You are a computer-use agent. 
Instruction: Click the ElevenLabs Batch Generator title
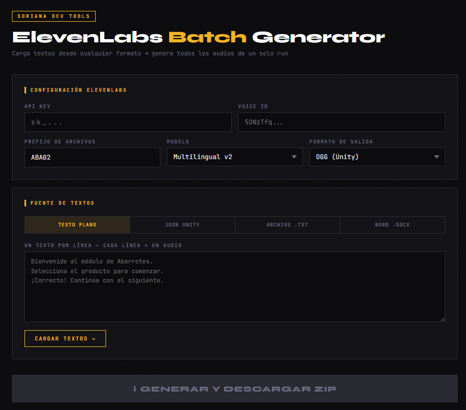coord(198,37)
